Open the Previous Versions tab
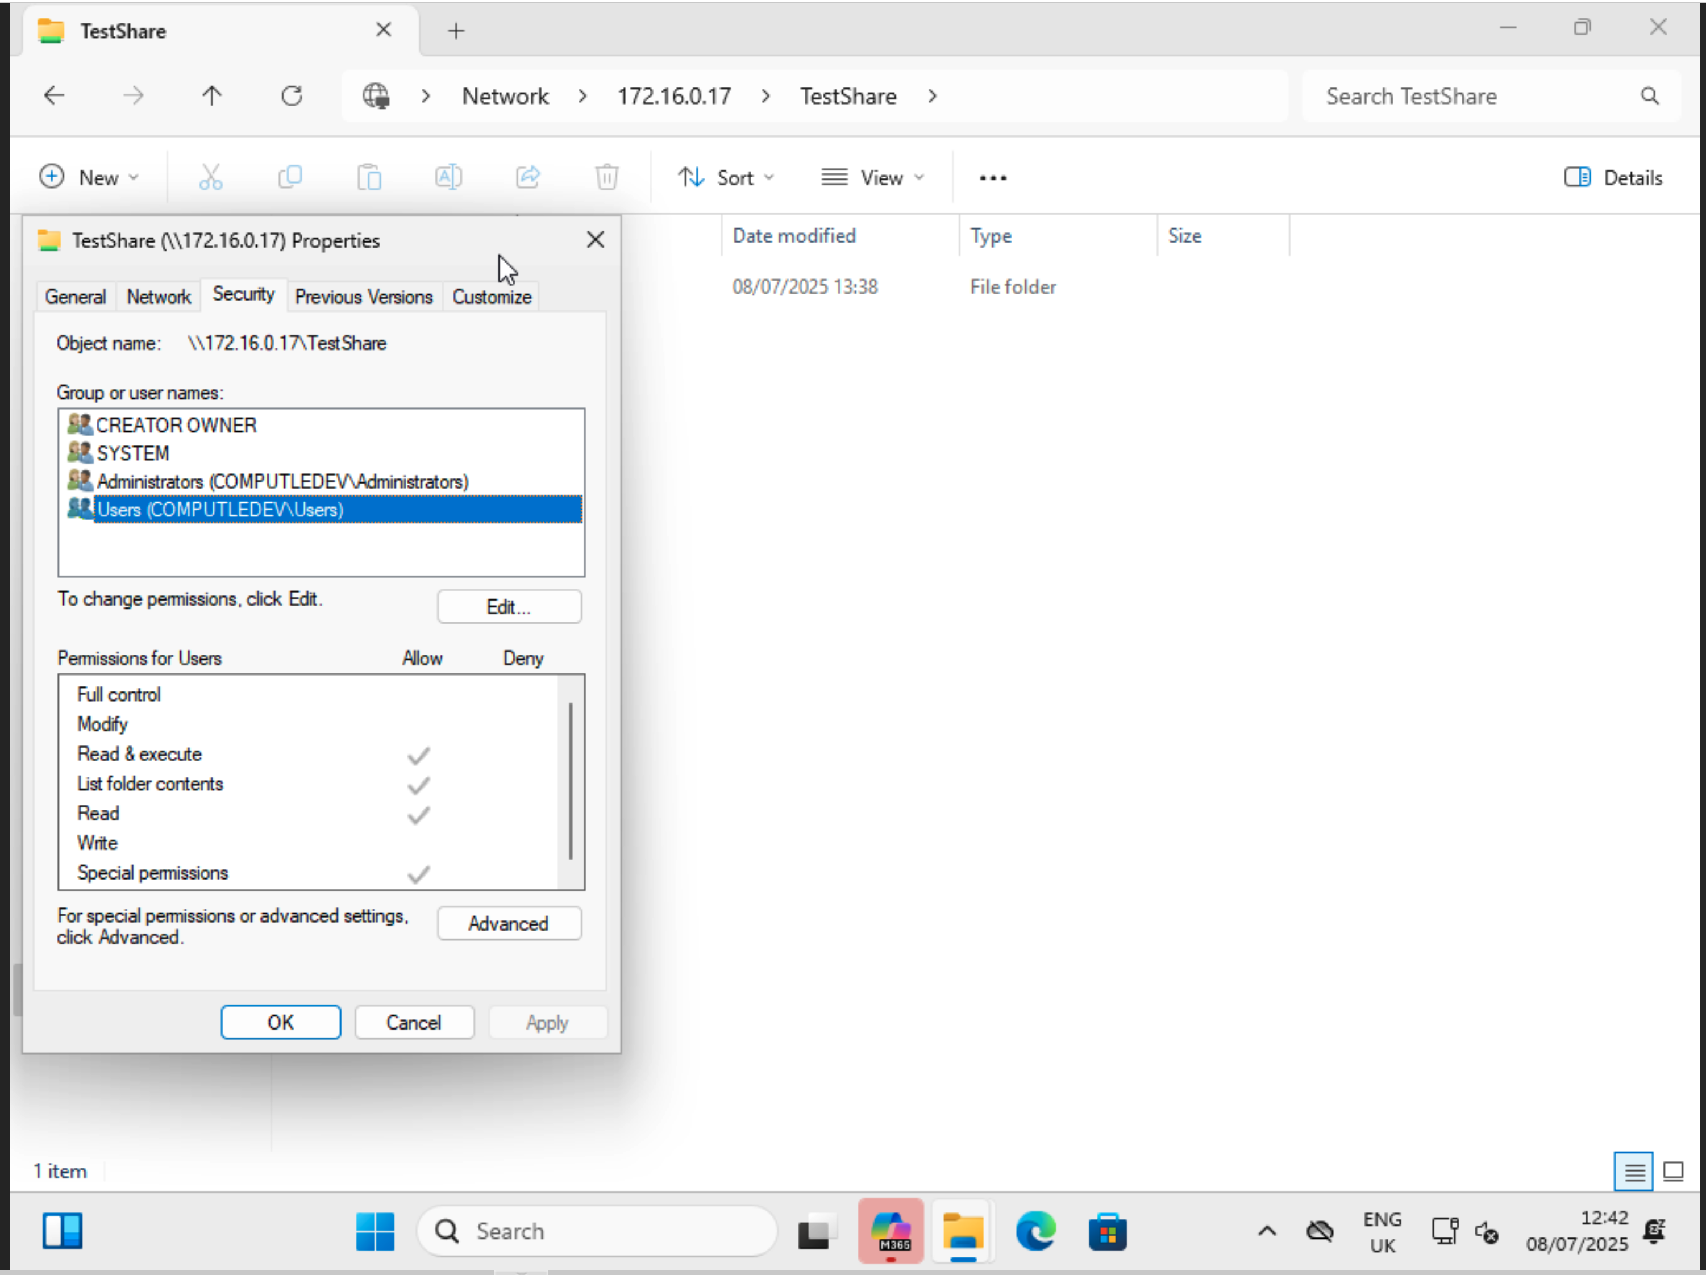Screen dimensions: 1706x1275 click(363, 297)
